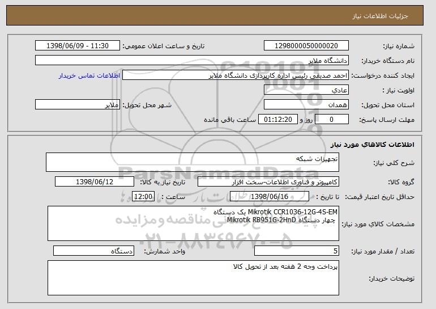Screen dimensions: 436x309
Task: Click the label مهلت ارسال پاسخ
Action: tap(387, 120)
